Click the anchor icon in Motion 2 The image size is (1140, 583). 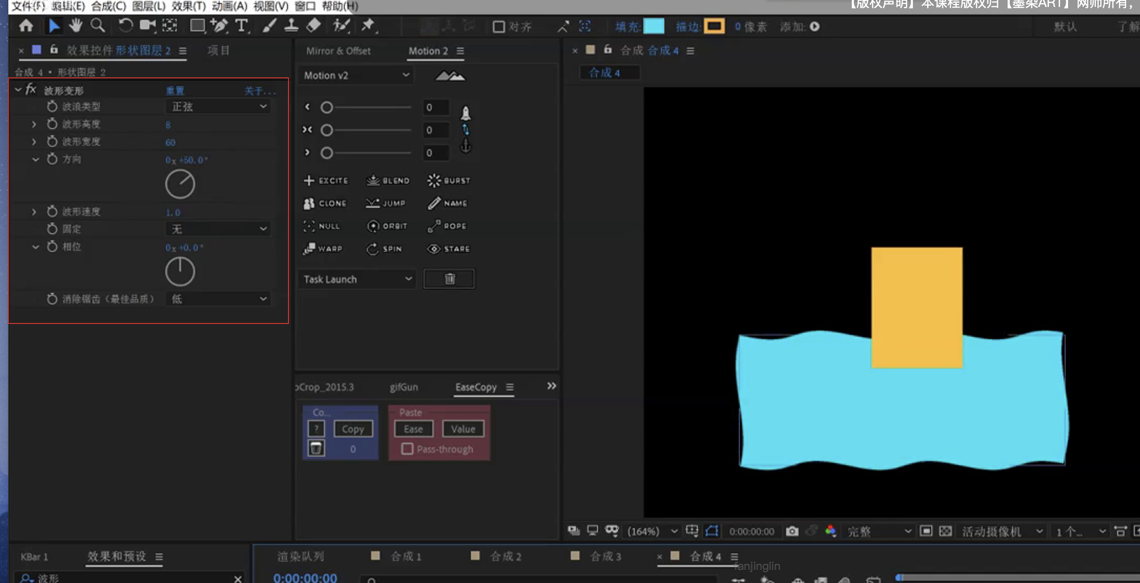coord(465,146)
